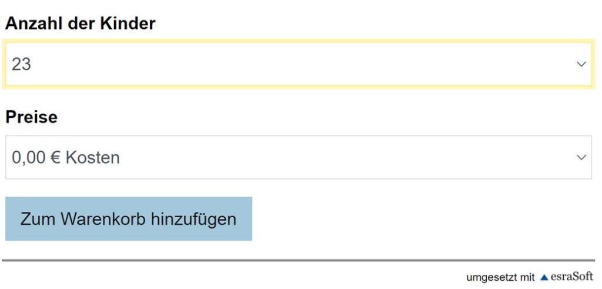
Task: Click the Preise label
Action: (x=32, y=117)
